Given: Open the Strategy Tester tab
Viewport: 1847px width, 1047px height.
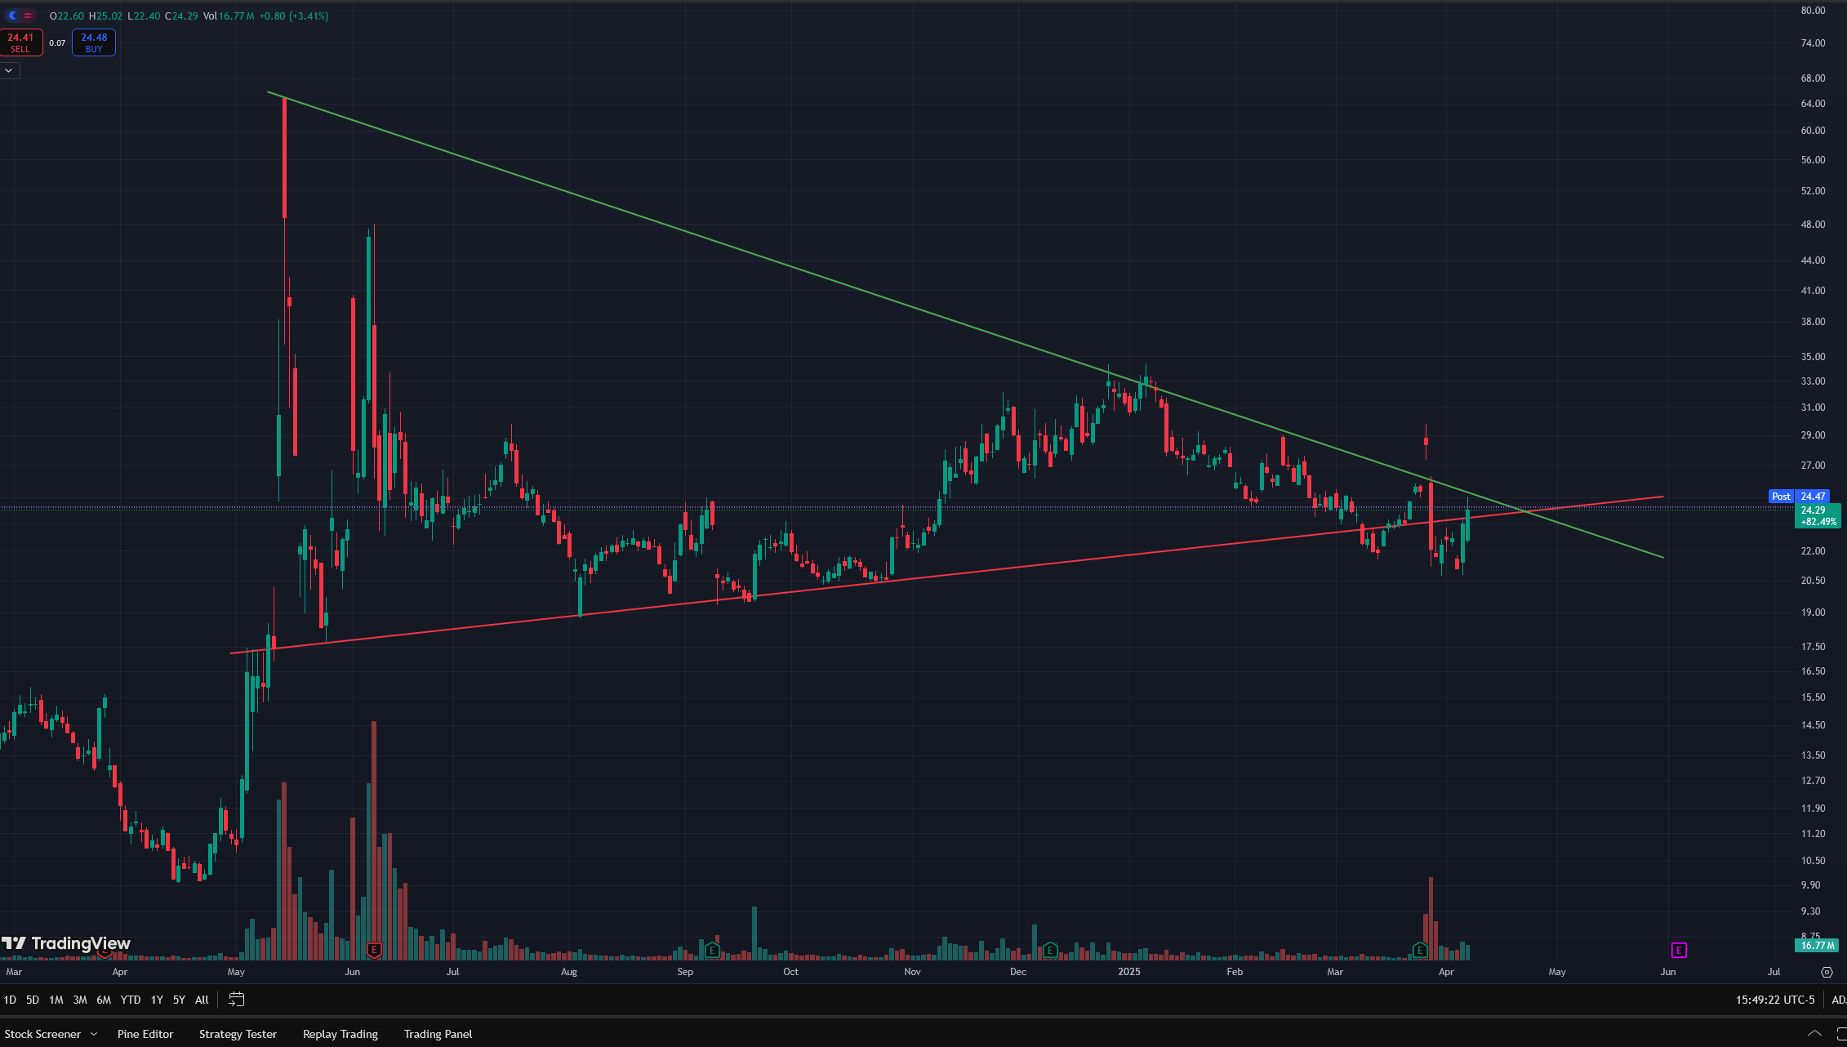Looking at the screenshot, I should [x=238, y=1034].
